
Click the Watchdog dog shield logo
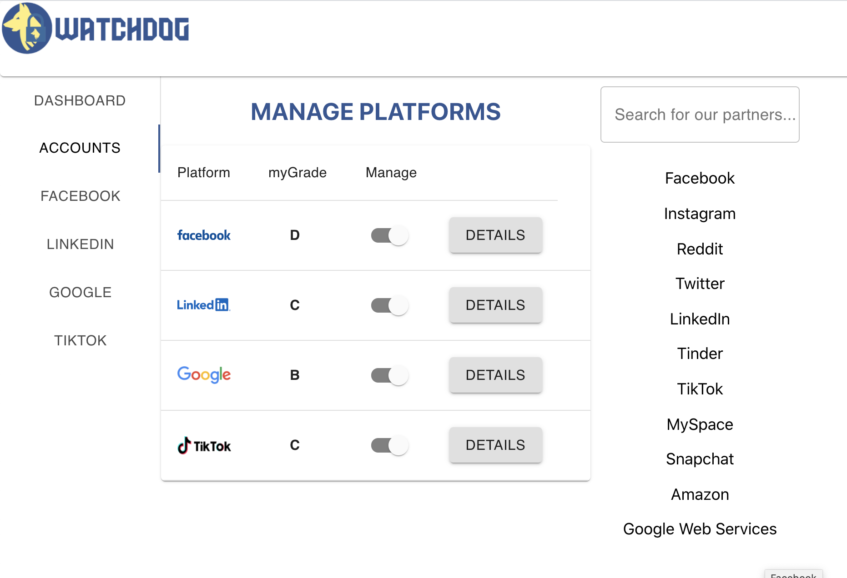tap(27, 28)
